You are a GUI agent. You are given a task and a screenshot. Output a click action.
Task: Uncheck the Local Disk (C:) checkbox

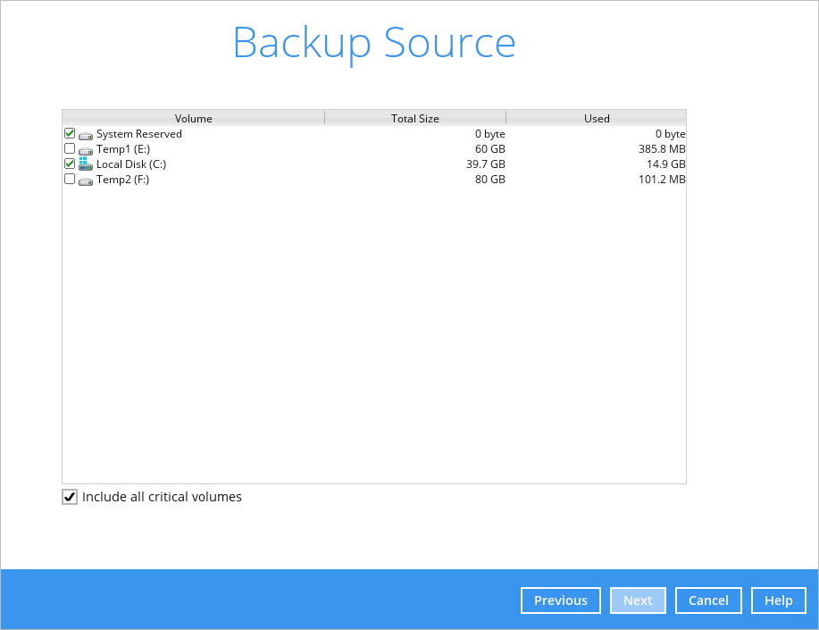[70, 164]
